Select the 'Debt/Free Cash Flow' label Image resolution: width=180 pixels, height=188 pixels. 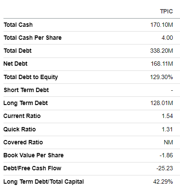pos(32,168)
